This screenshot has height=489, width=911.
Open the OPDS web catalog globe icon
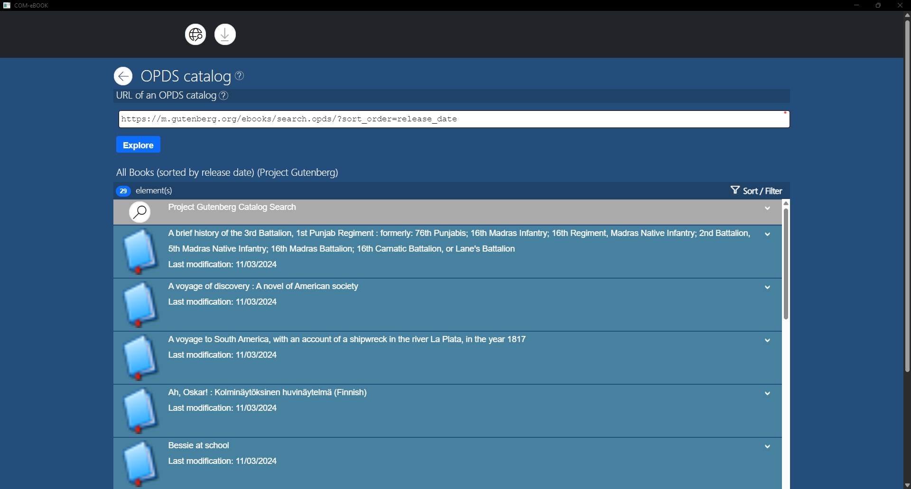195,35
